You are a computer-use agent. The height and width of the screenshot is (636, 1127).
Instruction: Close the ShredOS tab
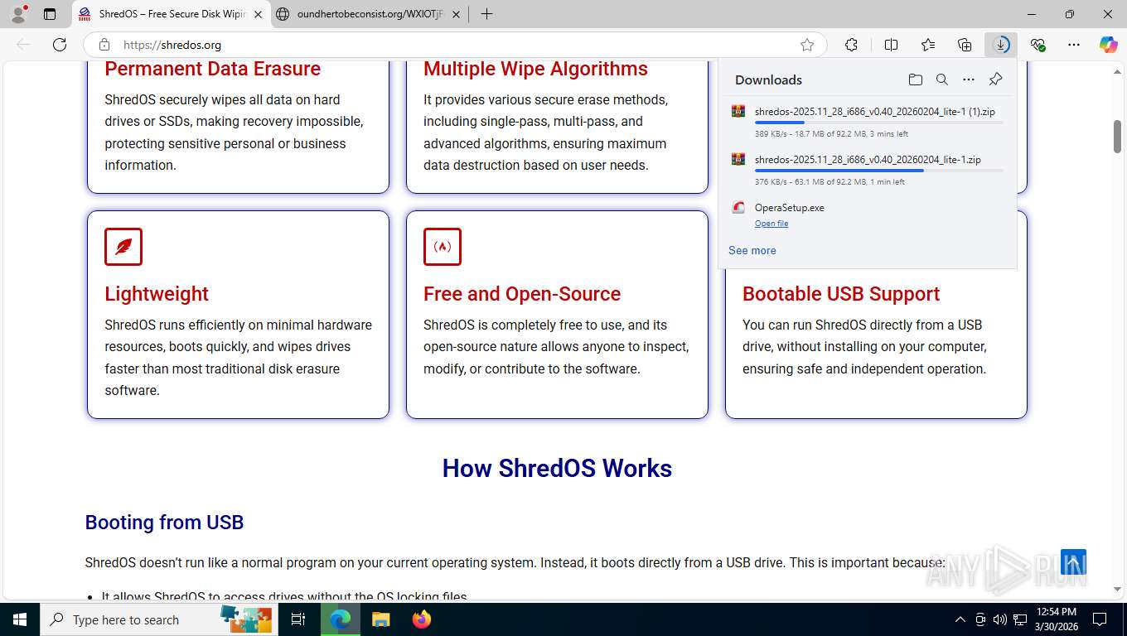[259, 14]
